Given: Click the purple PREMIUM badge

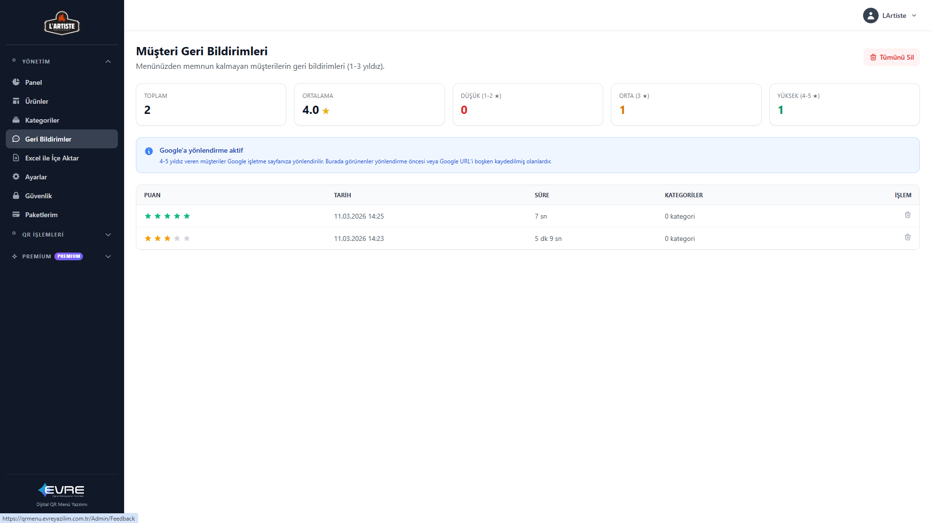Looking at the screenshot, I should tap(68, 256).
